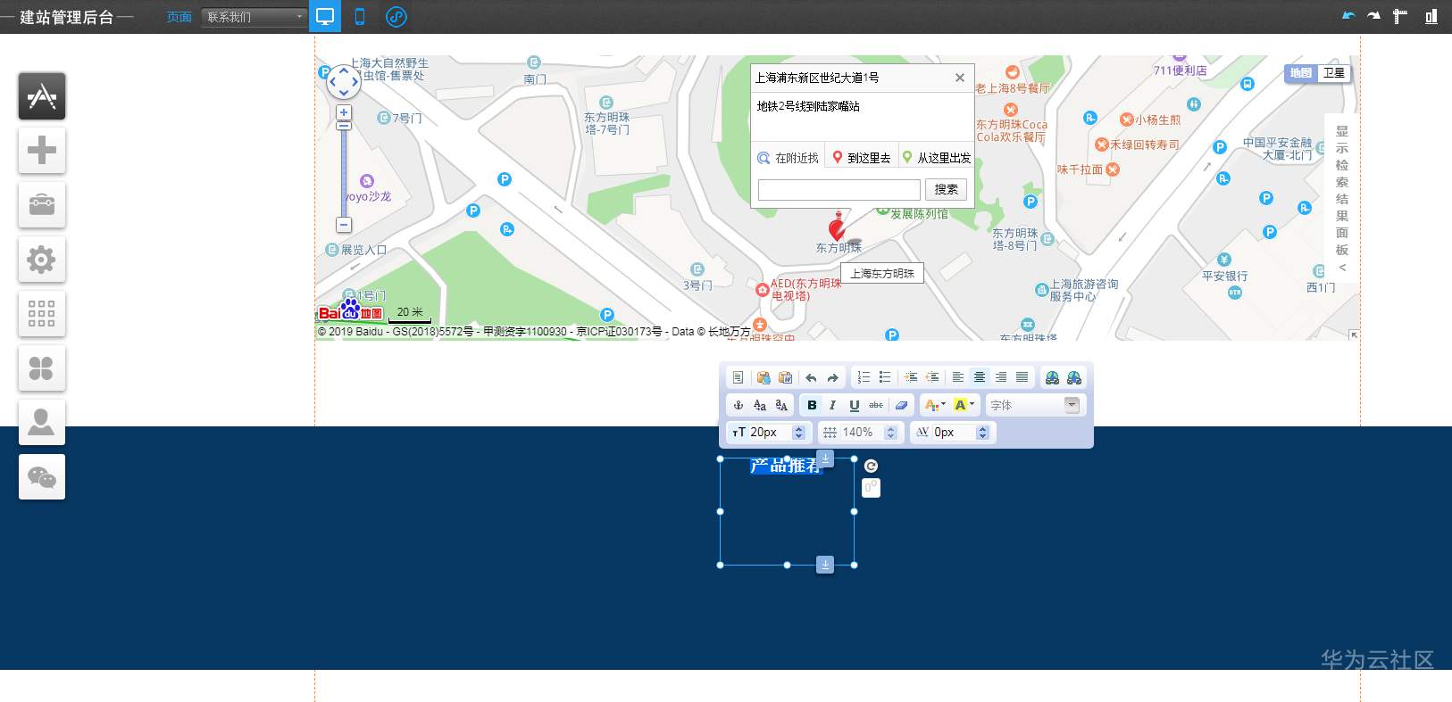Click the insert hyperlink globe icon
Viewport: 1452px width, 702px height.
click(x=1053, y=377)
